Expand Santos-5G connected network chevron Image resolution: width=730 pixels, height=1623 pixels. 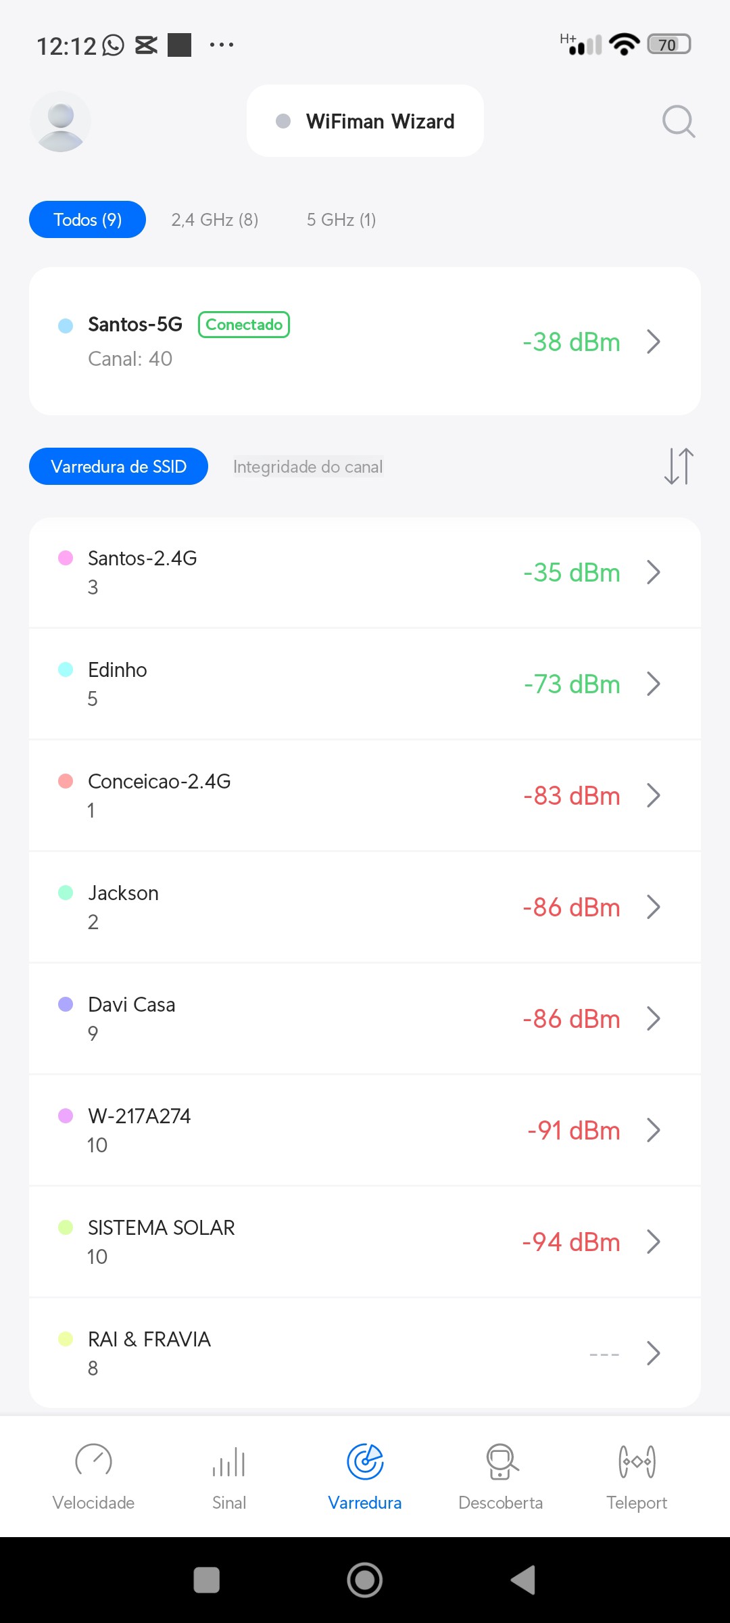pyautogui.click(x=653, y=342)
